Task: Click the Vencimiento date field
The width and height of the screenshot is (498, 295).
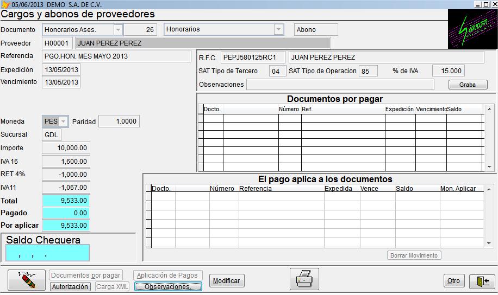Action: 61,82
